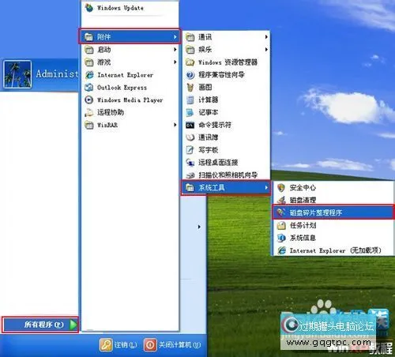Click the 注销 log off button

pyautogui.click(x=118, y=344)
